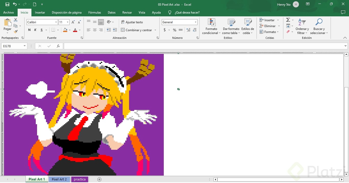Image resolution: width=349 pixels, height=183 pixels.
Task: Select the Pixel Art 2 sheet tab
Action: click(59, 179)
